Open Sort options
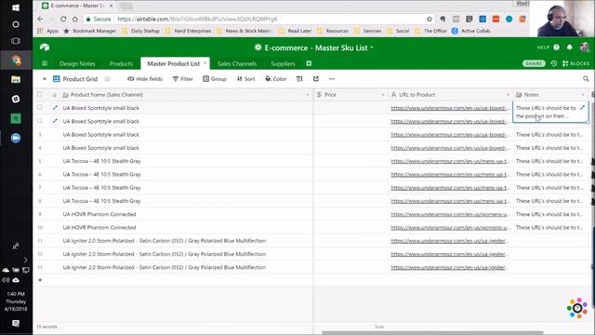The width and height of the screenshot is (595, 335). [x=245, y=79]
